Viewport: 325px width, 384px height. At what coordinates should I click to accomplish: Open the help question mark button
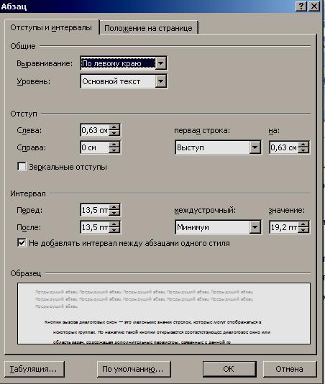pos(301,6)
